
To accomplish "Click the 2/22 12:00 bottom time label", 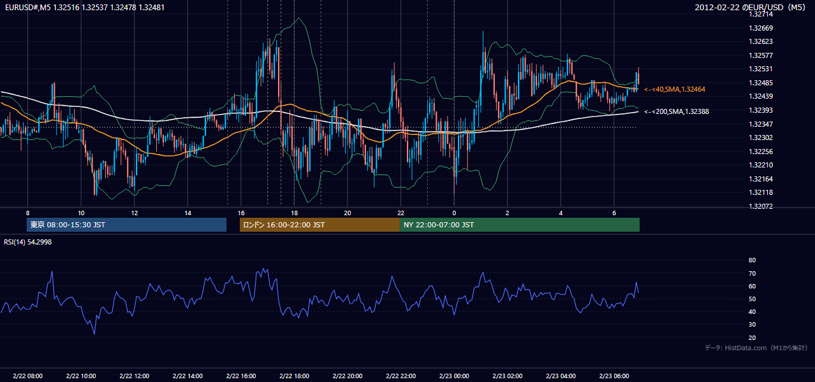I will (x=134, y=376).
